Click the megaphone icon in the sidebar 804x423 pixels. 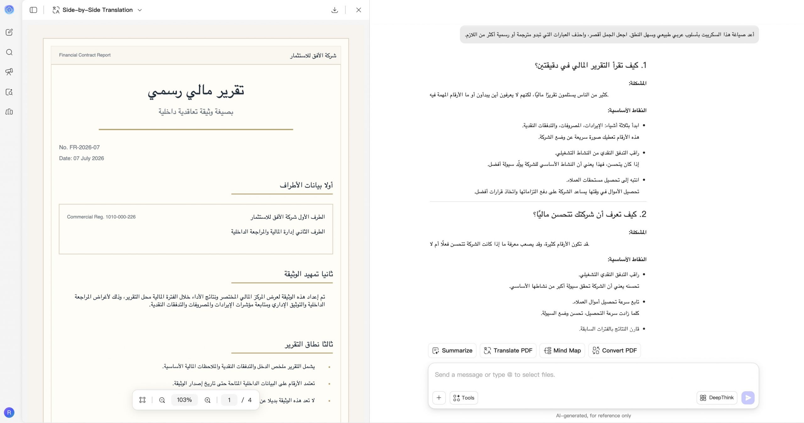click(x=9, y=72)
